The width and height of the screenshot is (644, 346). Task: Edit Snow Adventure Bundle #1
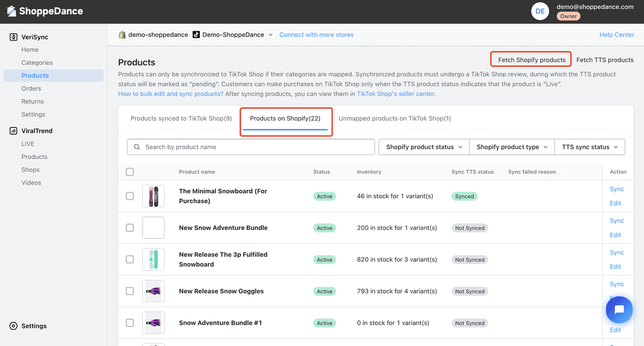click(x=615, y=330)
